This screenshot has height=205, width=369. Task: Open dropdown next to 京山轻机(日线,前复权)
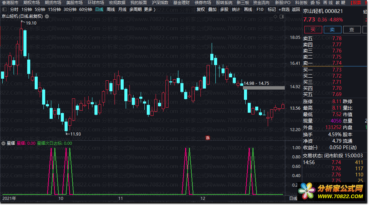pos(47,16)
